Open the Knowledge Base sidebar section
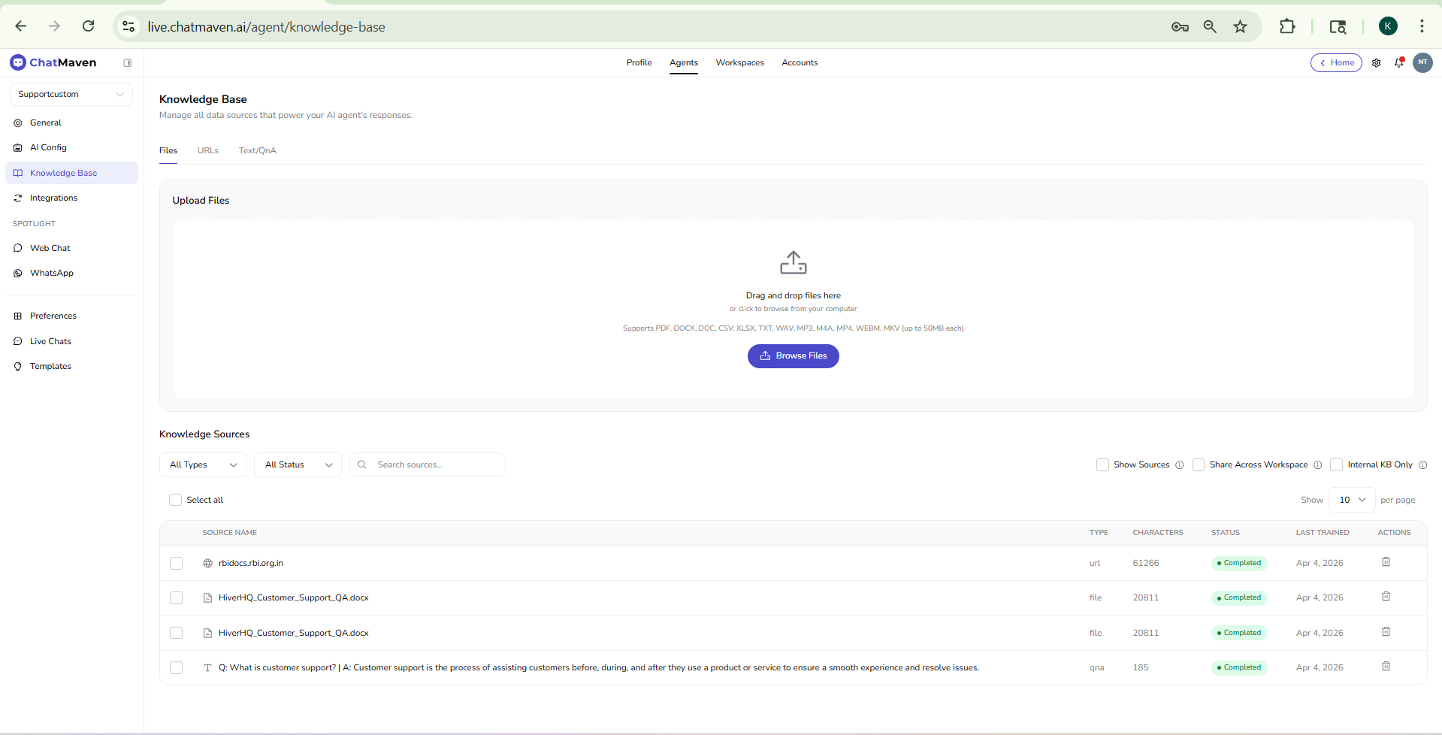 click(x=63, y=173)
